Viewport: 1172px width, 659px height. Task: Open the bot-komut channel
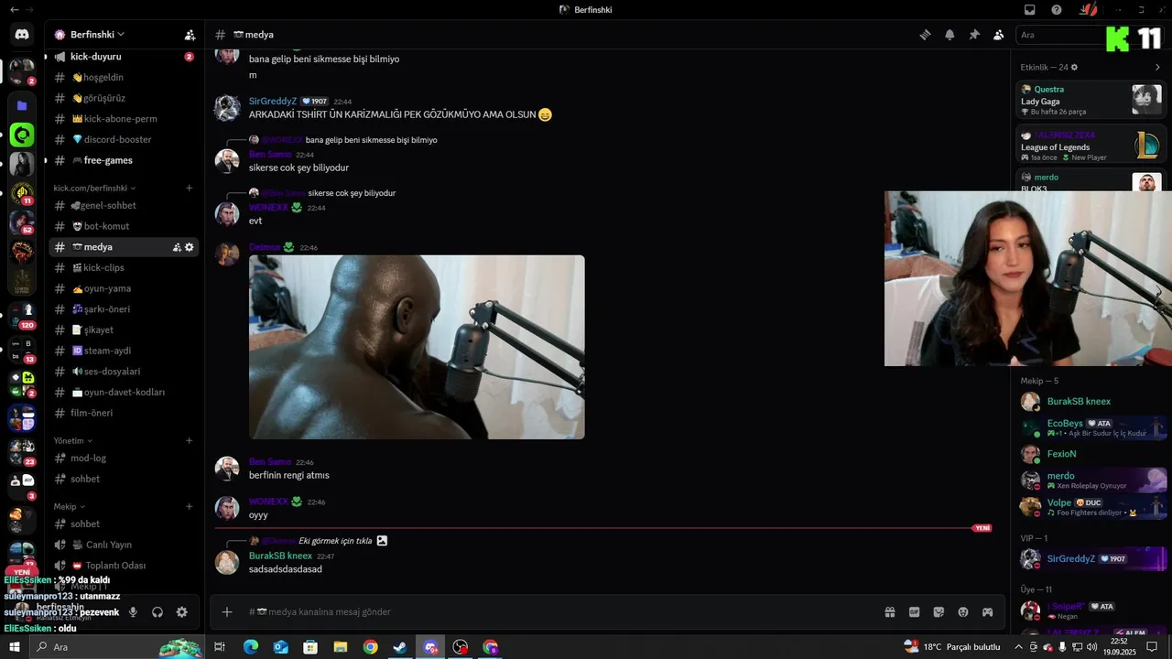click(x=124, y=226)
